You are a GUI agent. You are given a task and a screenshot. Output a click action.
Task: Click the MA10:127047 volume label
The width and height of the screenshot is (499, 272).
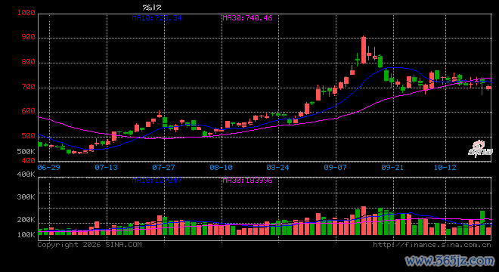coord(157,181)
